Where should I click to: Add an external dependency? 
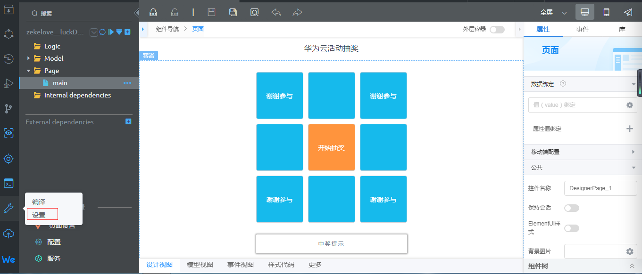click(128, 121)
